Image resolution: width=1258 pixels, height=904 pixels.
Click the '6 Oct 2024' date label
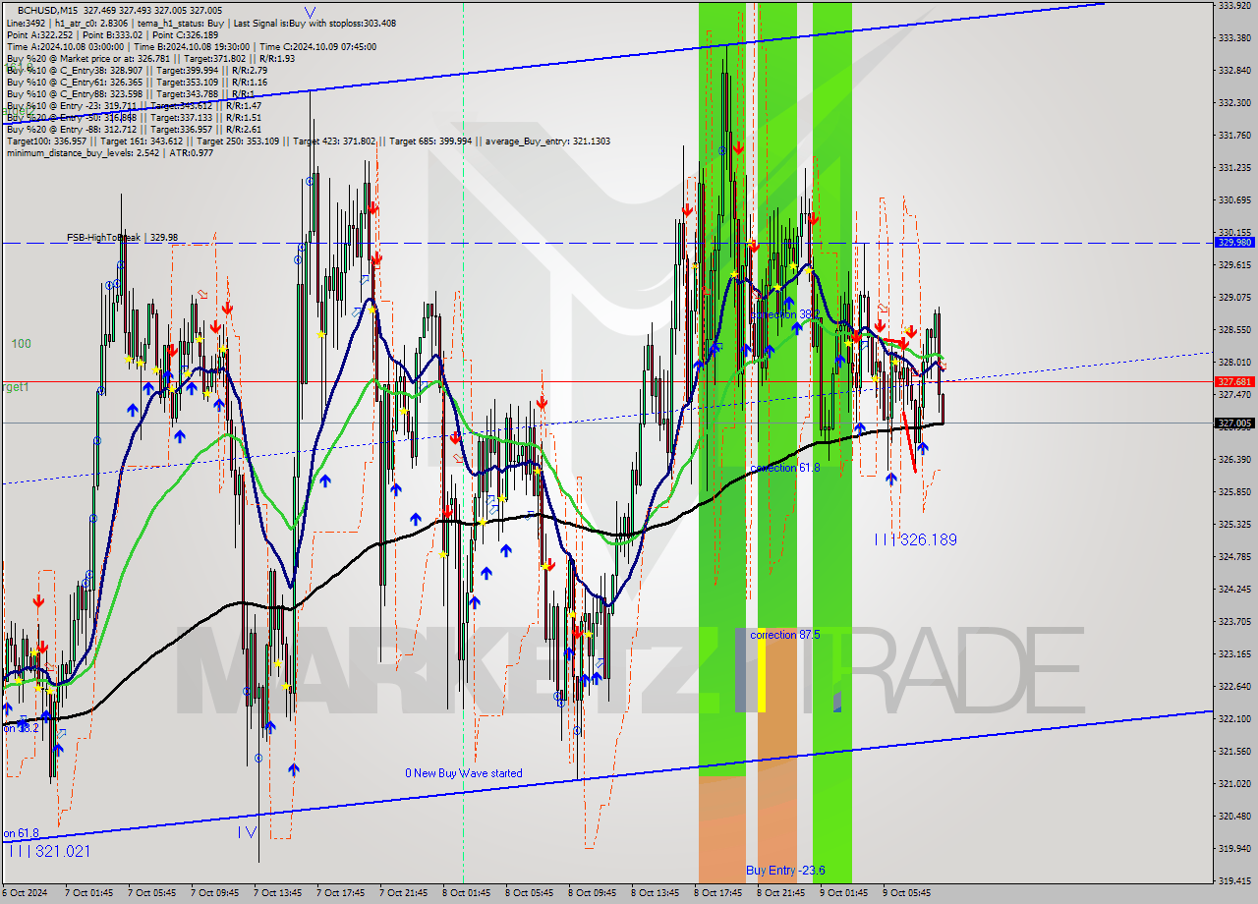(26, 893)
